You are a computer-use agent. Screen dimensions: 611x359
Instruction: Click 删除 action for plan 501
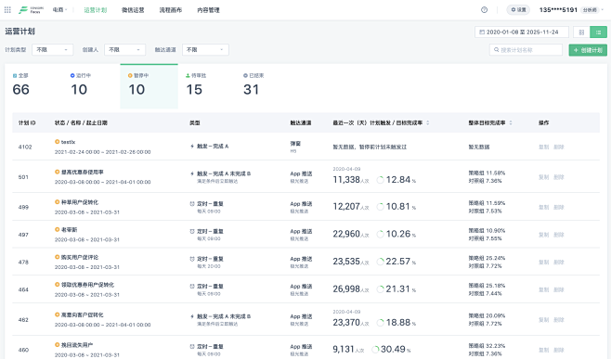pyautogui.click(x=559, y=177)
